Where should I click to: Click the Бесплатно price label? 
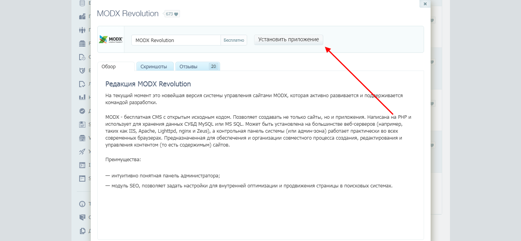point(234,40)
